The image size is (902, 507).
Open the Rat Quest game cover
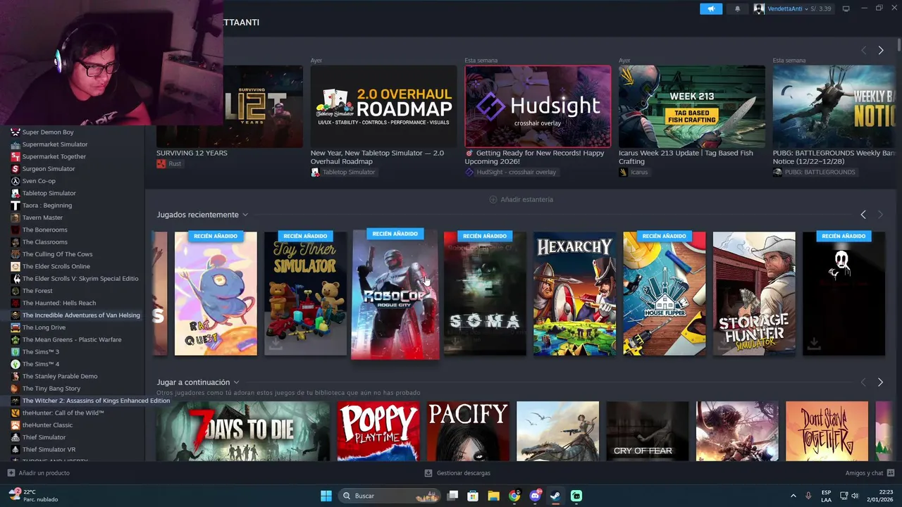[x=216, y=294]
